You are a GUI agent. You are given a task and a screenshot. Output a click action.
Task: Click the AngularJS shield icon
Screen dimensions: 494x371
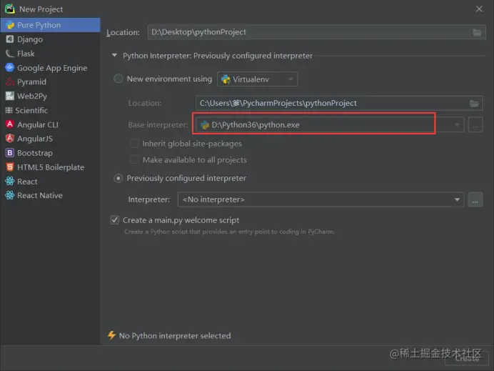click(x=10, y=138)
